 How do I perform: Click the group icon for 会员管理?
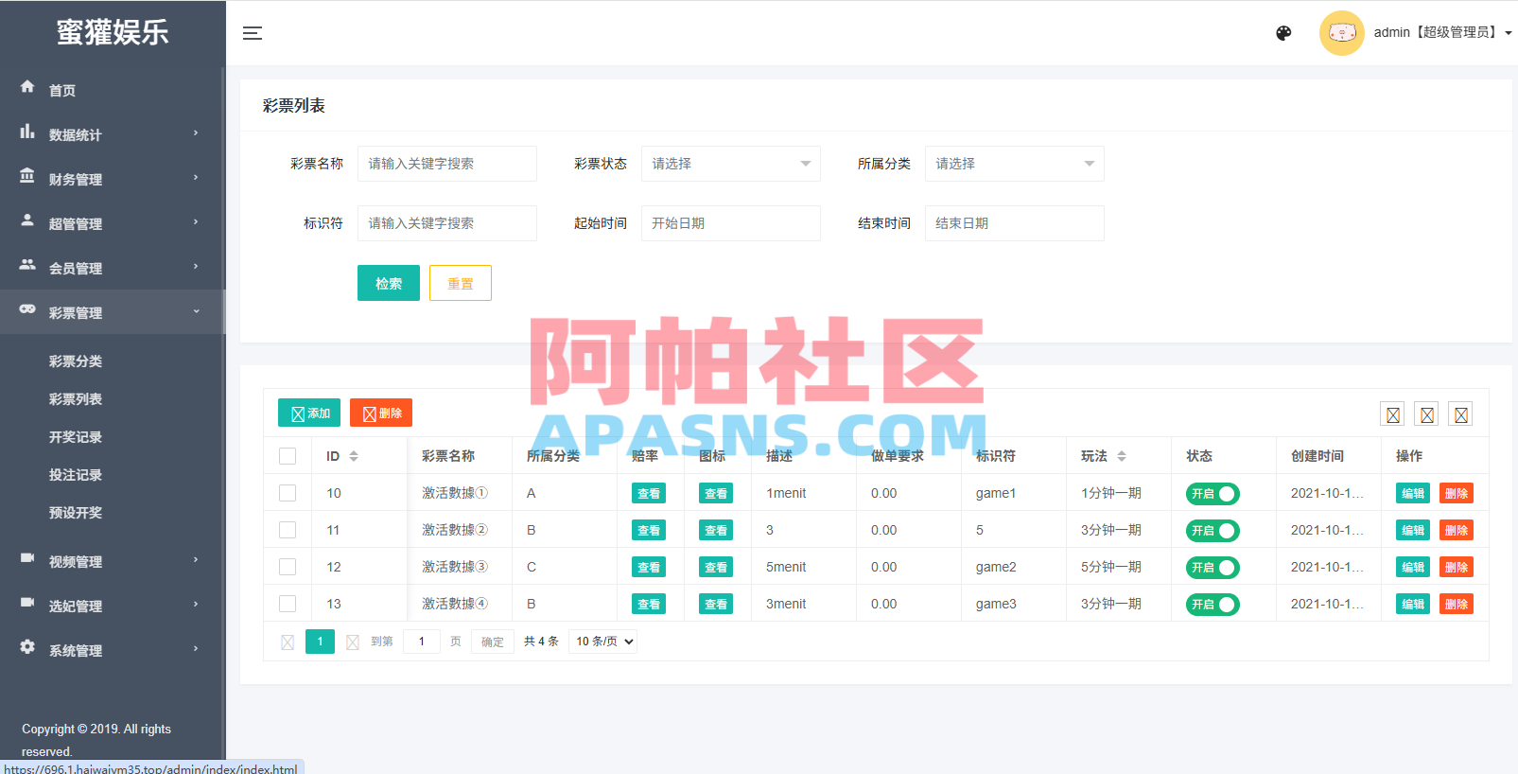click(x=27, y=265)
